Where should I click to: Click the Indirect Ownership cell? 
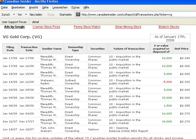72,82
